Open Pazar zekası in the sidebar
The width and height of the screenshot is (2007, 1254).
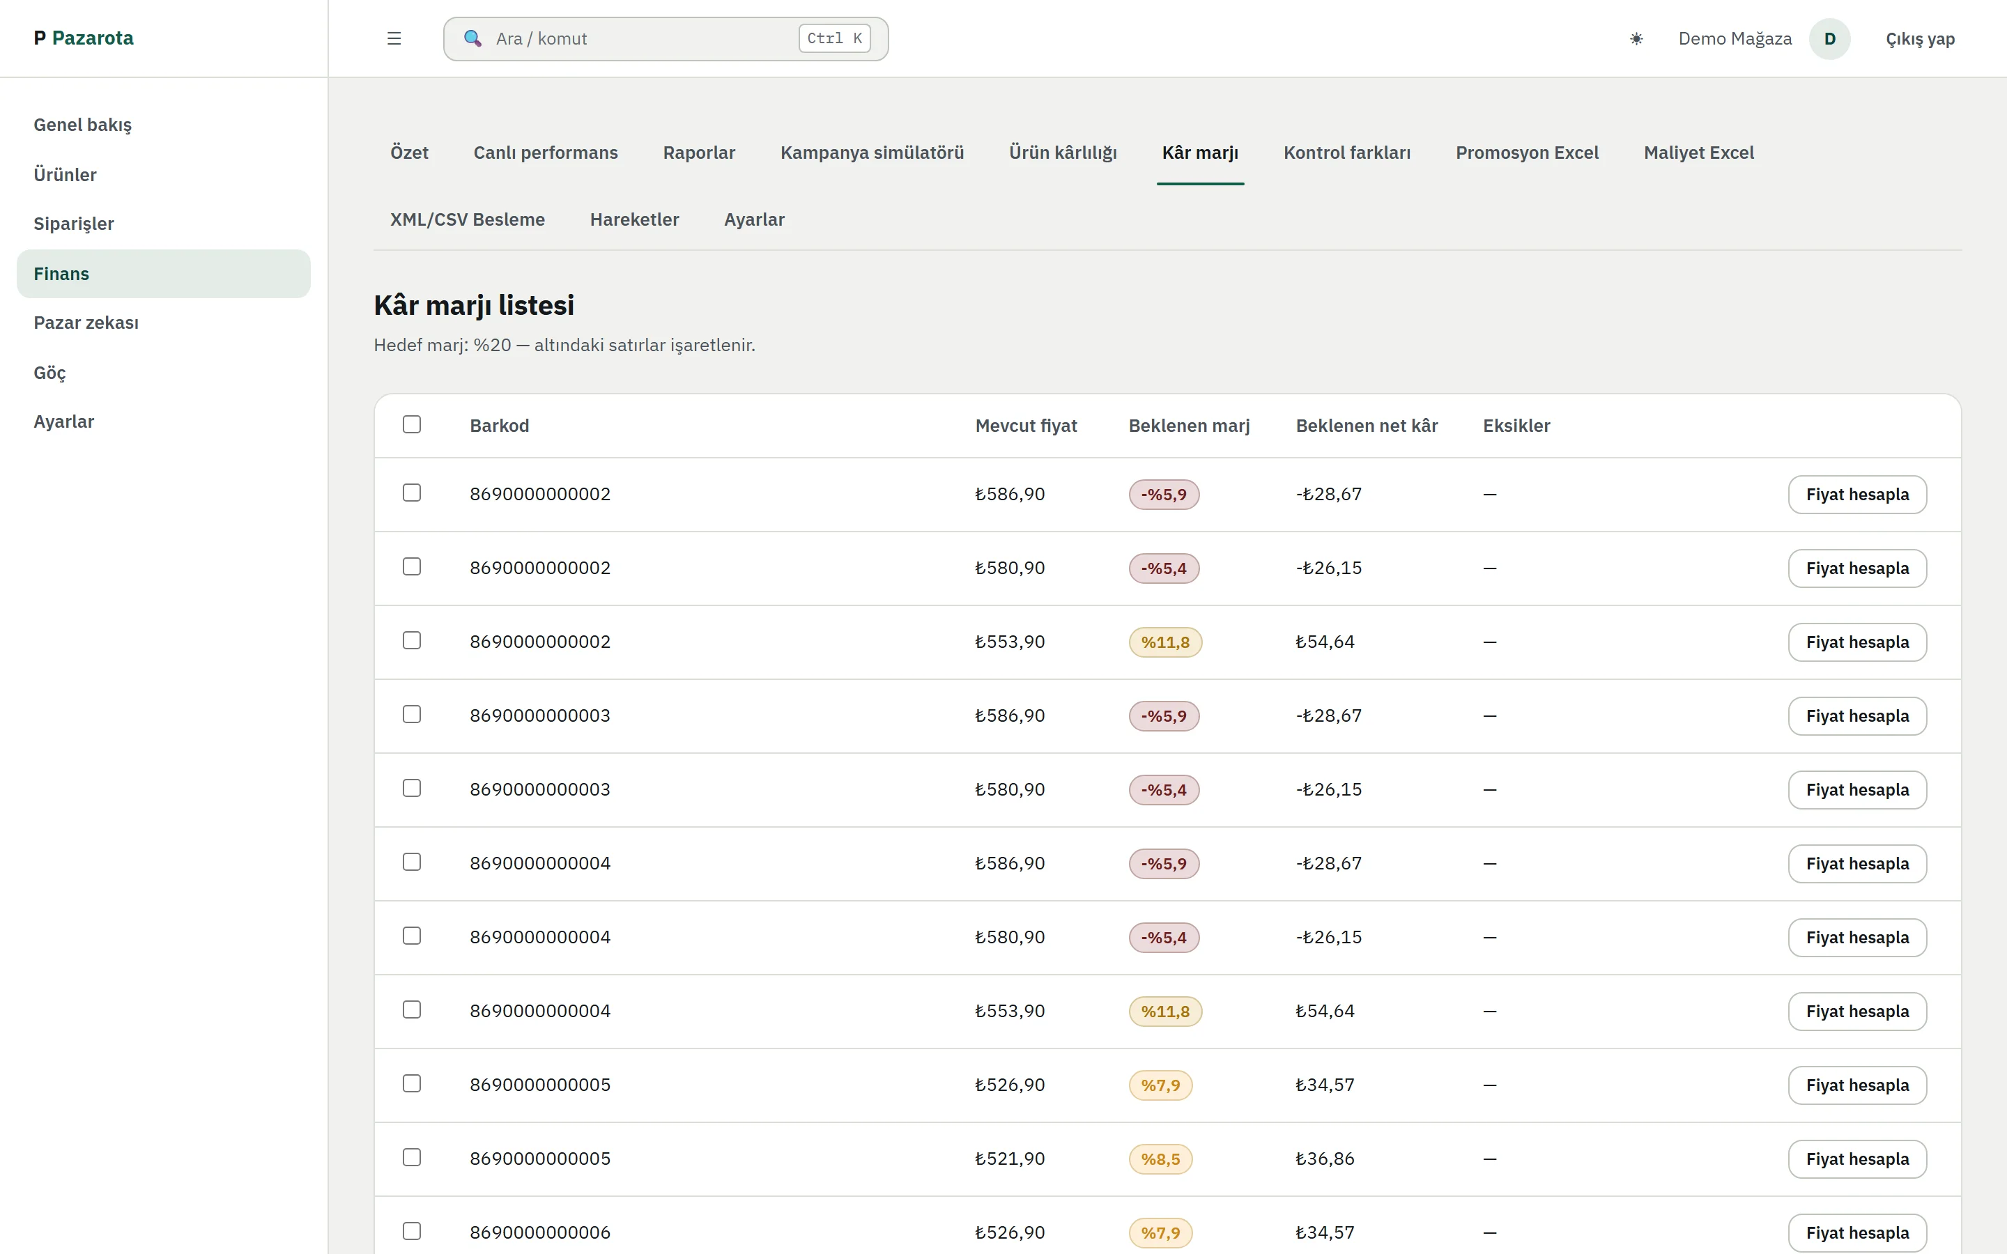click(x=163, y=323)
